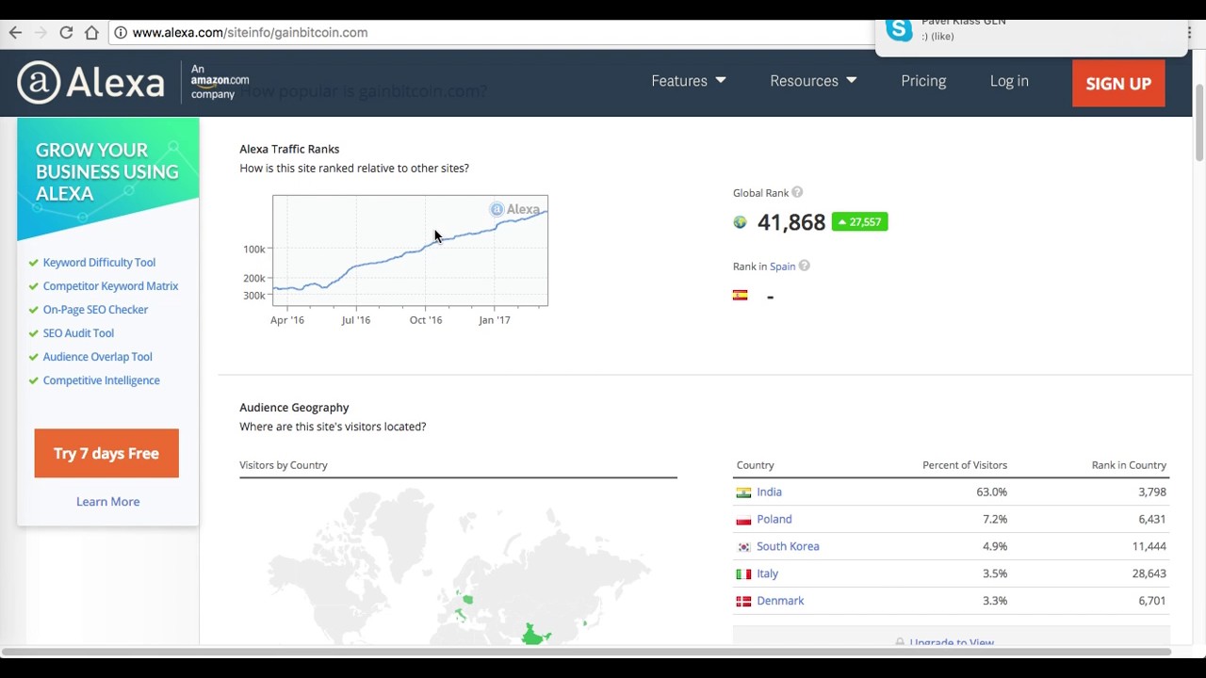Image resolution: width=1206 pixels, height=678 pixels.
Task: Click the Spain flag icon
Action: 741,296
